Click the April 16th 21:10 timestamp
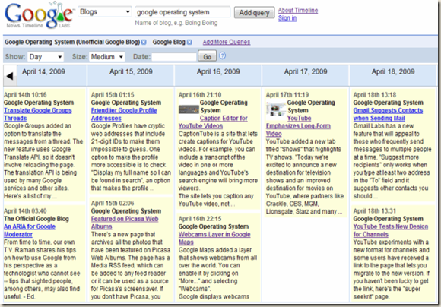 (200, 95)
